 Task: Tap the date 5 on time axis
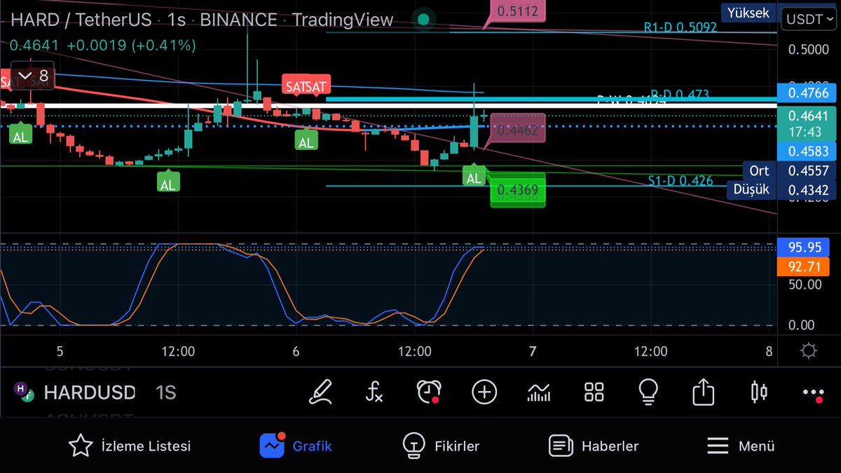(x=60, y=350)
